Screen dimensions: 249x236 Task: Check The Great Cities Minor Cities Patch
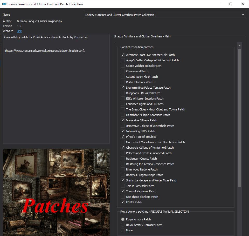[x=123, y=109]
